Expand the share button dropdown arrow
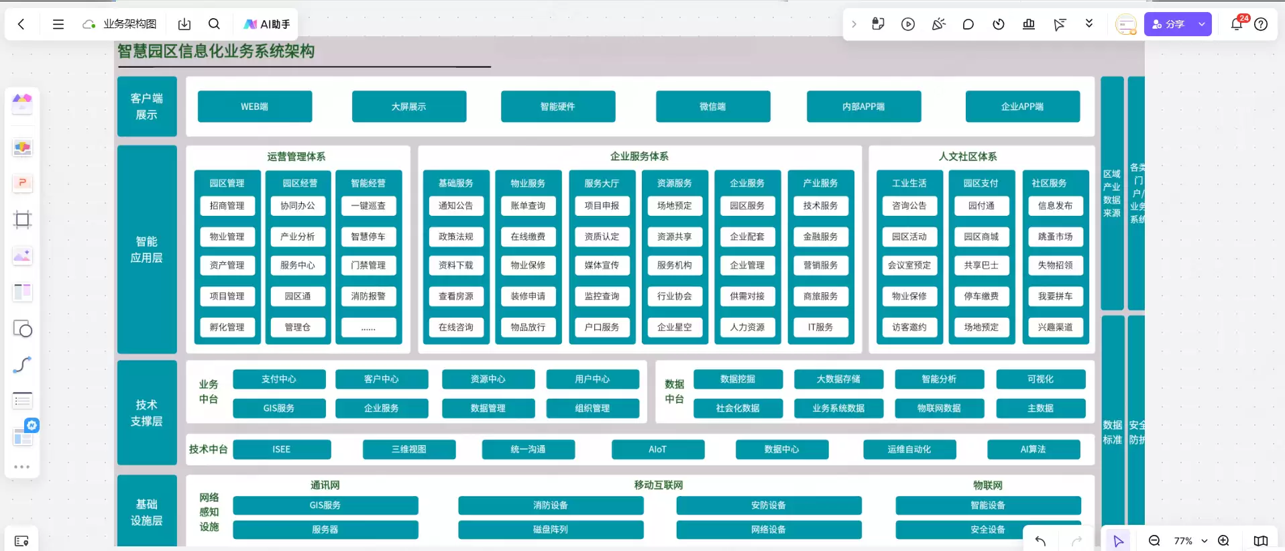This screenshot has height=551, width=1285. click(1202, 24)
